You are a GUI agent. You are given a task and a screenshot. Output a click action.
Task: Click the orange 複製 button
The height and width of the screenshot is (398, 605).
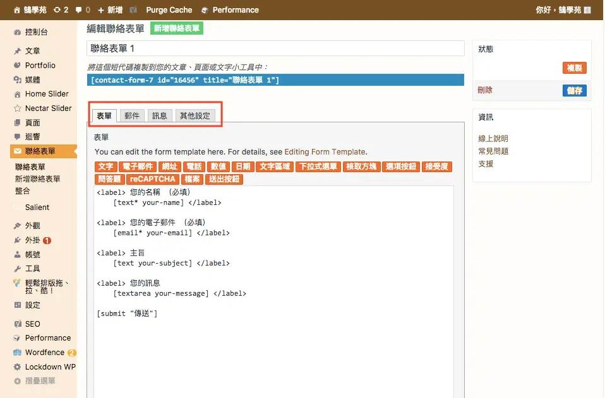(x=575, y=68)
